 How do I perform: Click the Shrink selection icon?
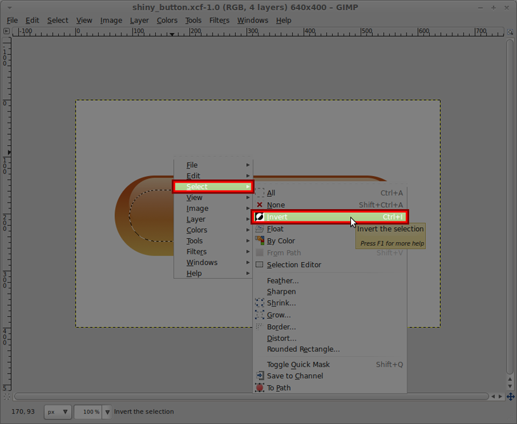pos(260,303)
